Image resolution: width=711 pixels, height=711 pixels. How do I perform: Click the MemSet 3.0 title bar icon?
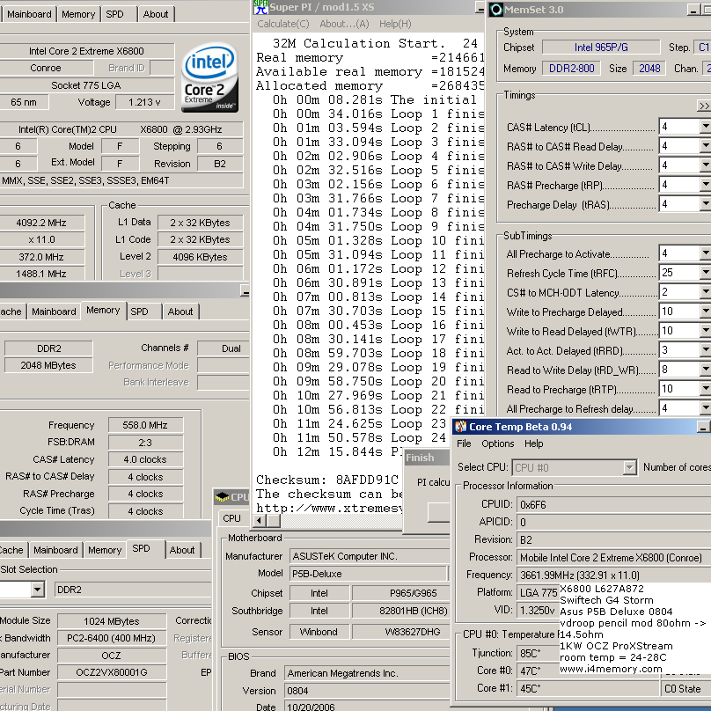pos(496,10)
